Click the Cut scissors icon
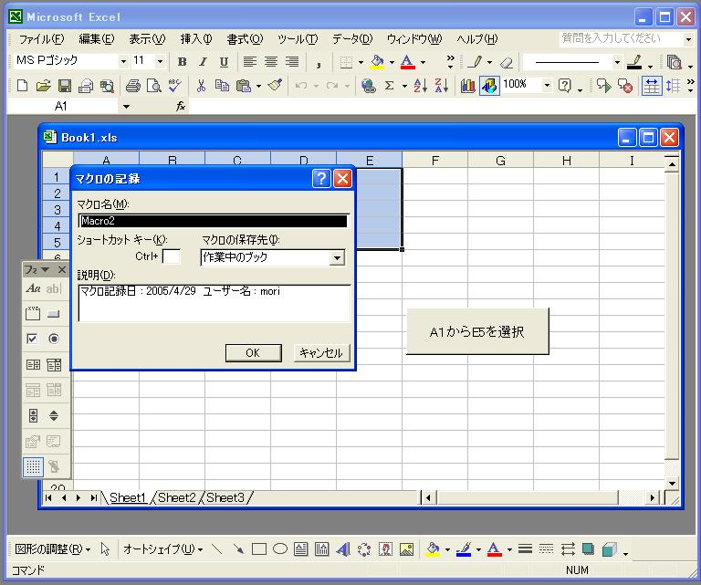 (201, 85)
